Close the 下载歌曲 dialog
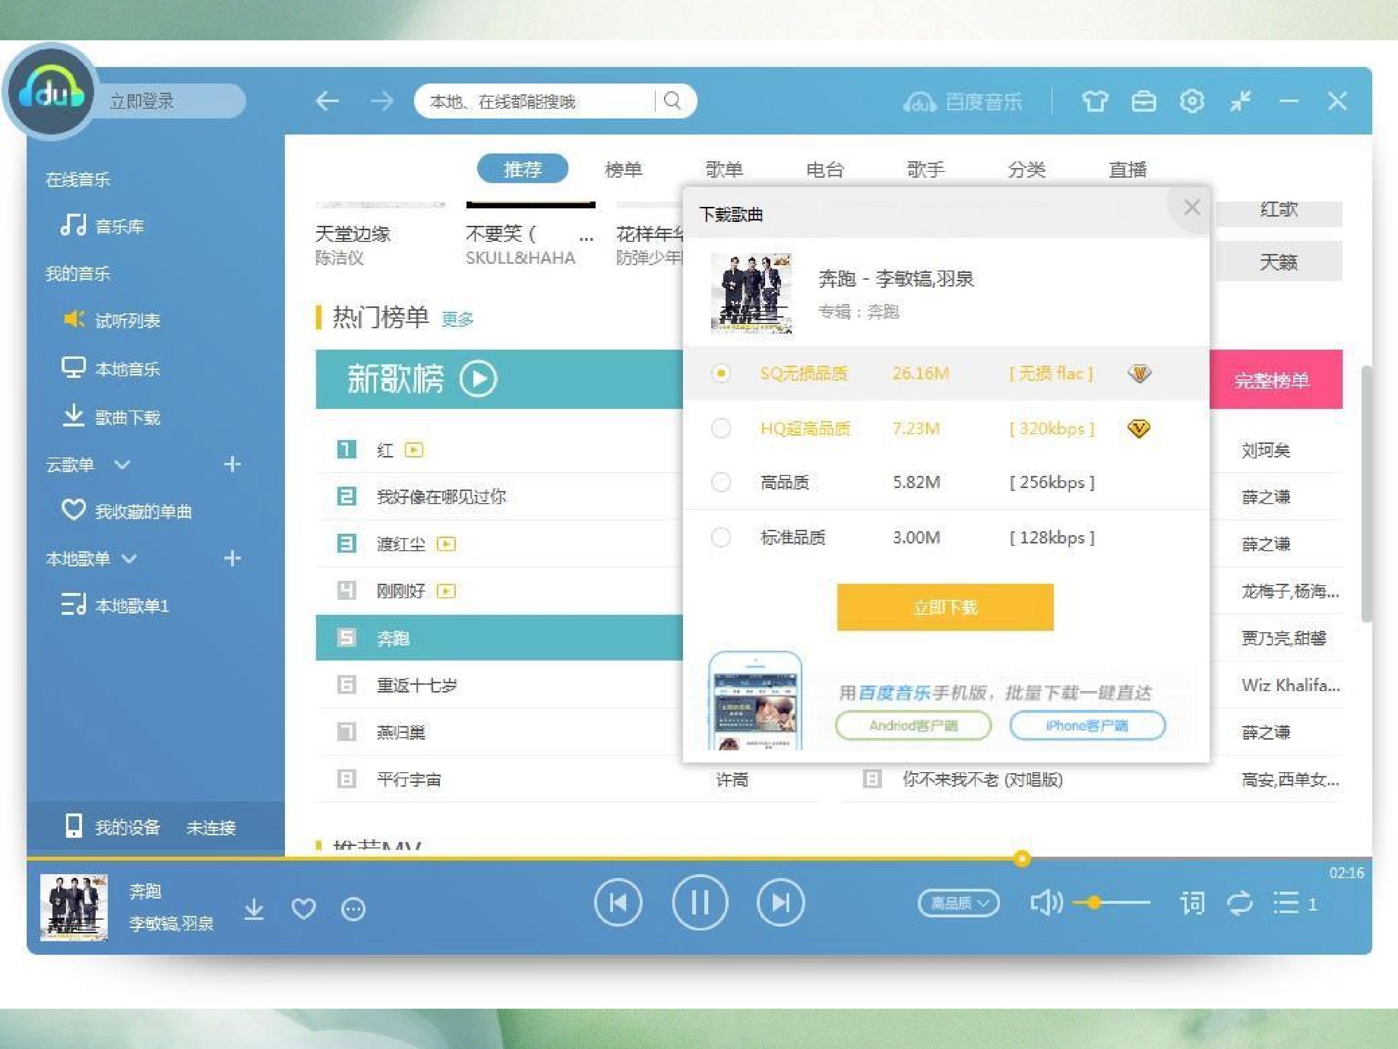 [1192, 207]
